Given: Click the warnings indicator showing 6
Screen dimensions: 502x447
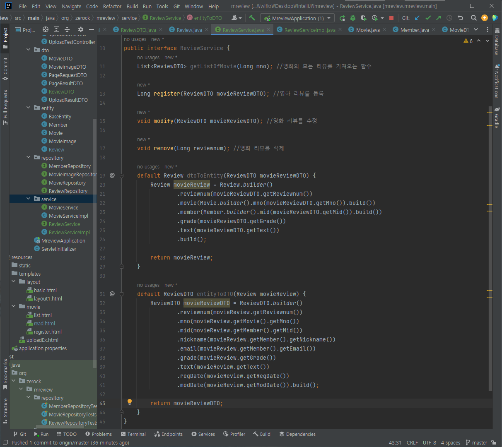Looking at the screenshot, I should pyautogui.click(x=468, y=41).
